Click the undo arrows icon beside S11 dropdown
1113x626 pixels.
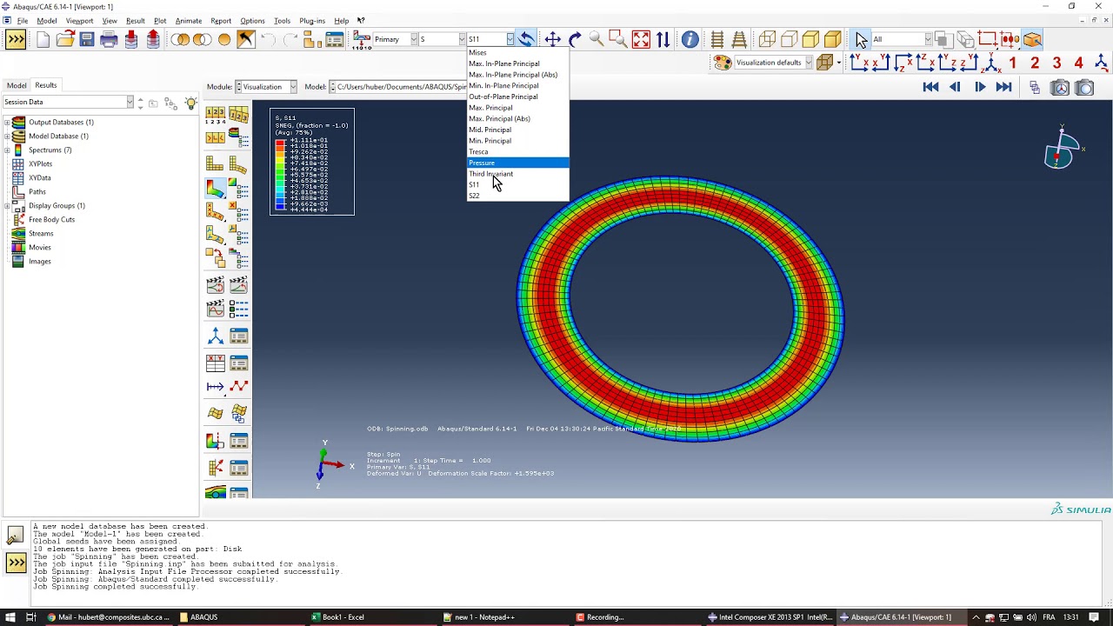(x=526, y=39)
